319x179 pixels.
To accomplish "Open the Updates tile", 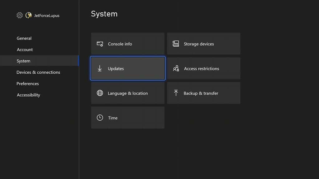I will coord(128,68).
